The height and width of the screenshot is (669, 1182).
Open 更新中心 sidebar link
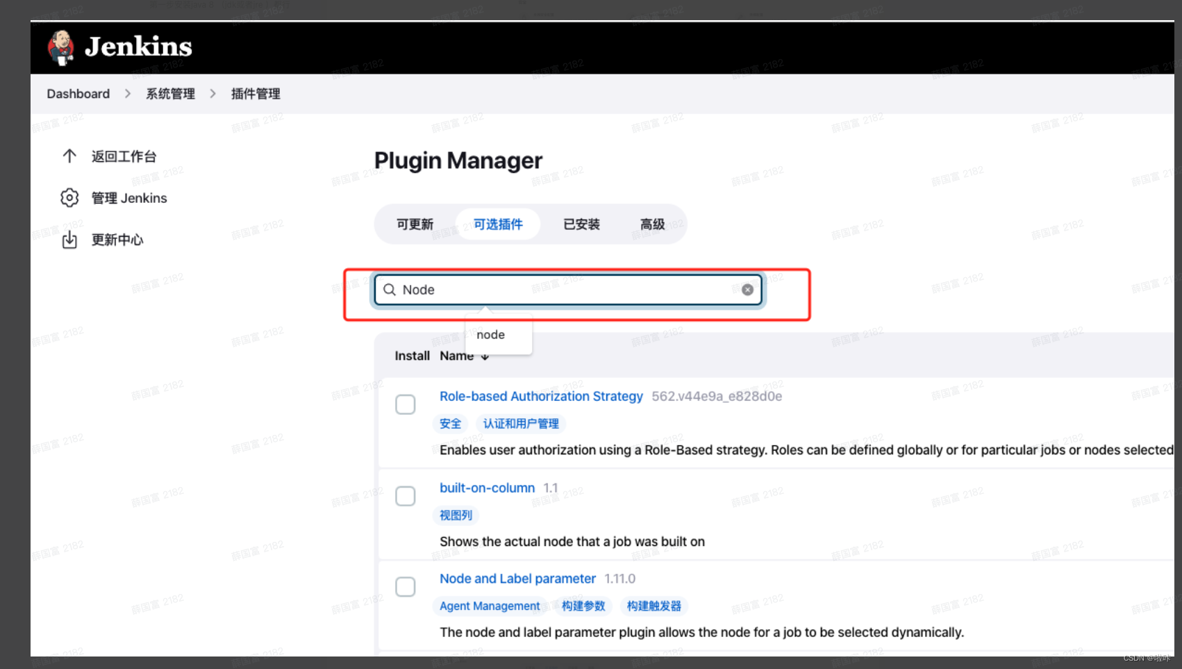click(117, 240)
